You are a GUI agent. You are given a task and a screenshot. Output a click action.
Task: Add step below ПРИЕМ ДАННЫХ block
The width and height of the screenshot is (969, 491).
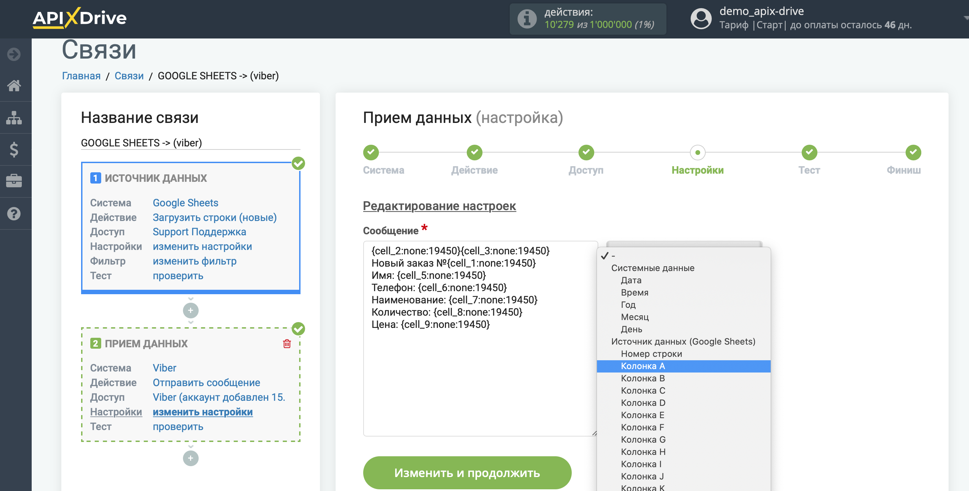pos(190,458)
